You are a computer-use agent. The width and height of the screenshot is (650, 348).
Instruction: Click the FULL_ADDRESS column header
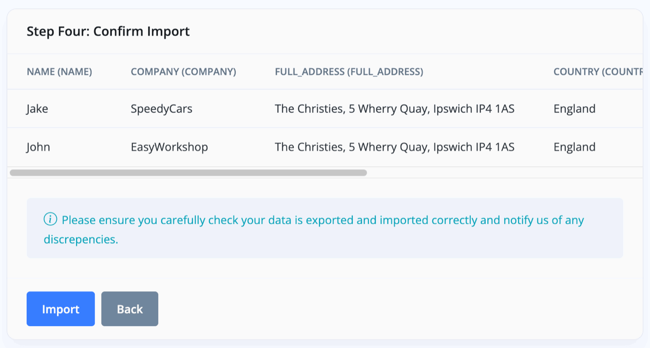tap(349, 72)
